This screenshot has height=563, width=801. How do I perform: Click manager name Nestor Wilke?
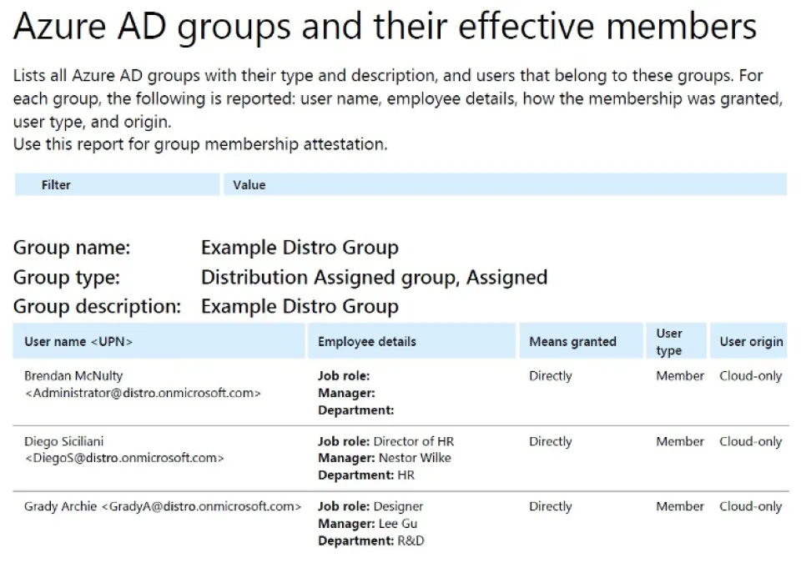coord(414,458)
